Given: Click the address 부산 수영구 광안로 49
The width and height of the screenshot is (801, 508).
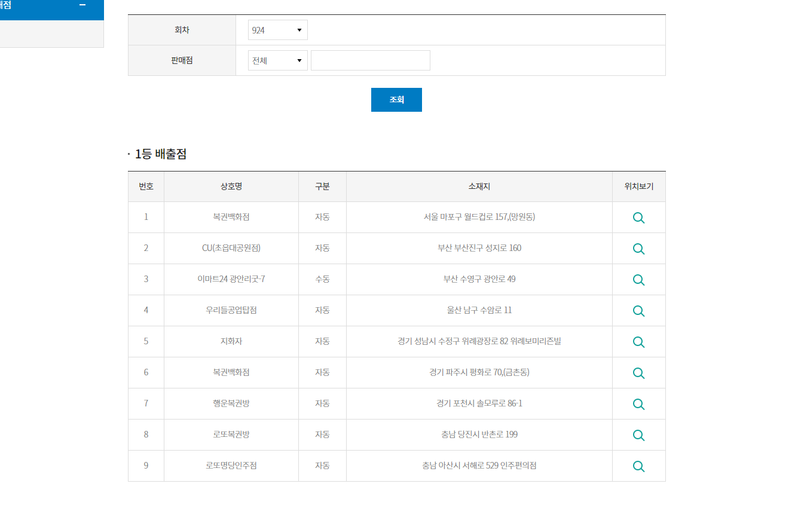Looking at the screenshot, I should click(x=479, y=279).
